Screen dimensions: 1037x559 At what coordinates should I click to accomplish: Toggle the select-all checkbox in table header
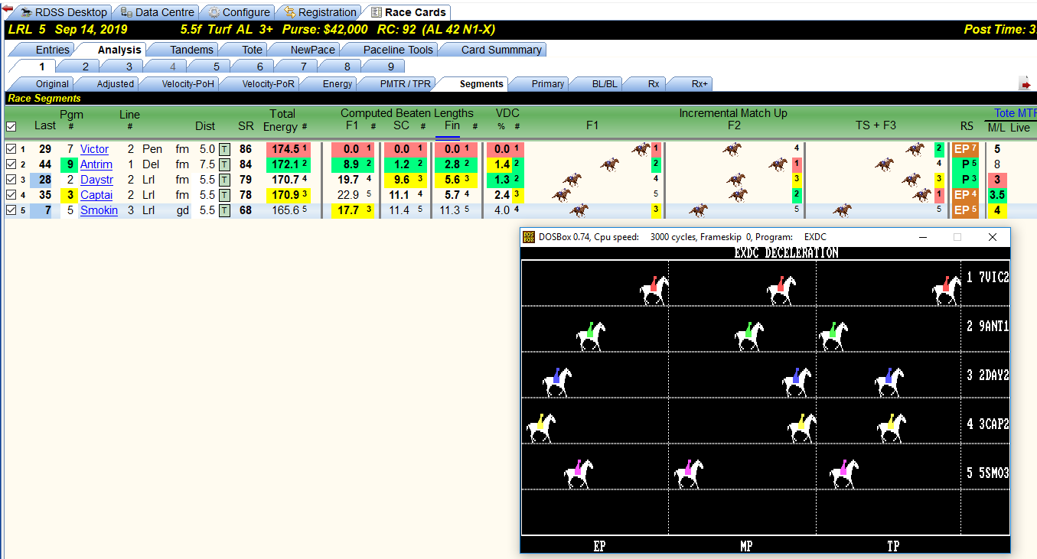pos(11,126)
